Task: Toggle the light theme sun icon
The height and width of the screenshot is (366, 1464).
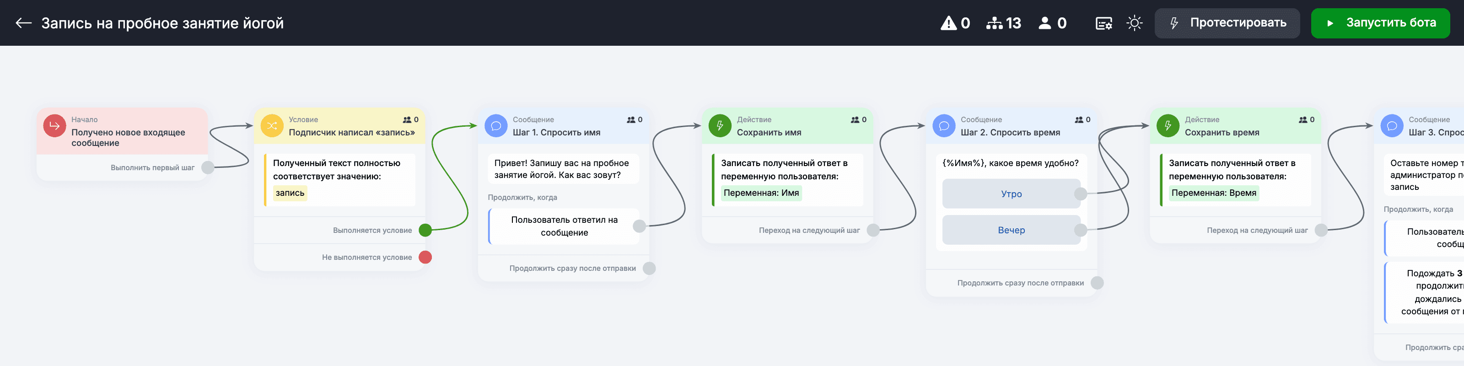Action: (1135, 23)
